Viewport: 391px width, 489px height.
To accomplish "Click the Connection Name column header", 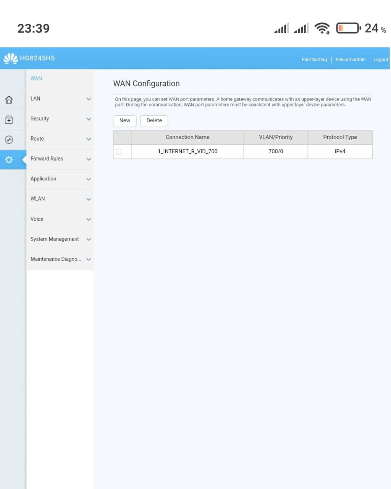I will (187, 137).
